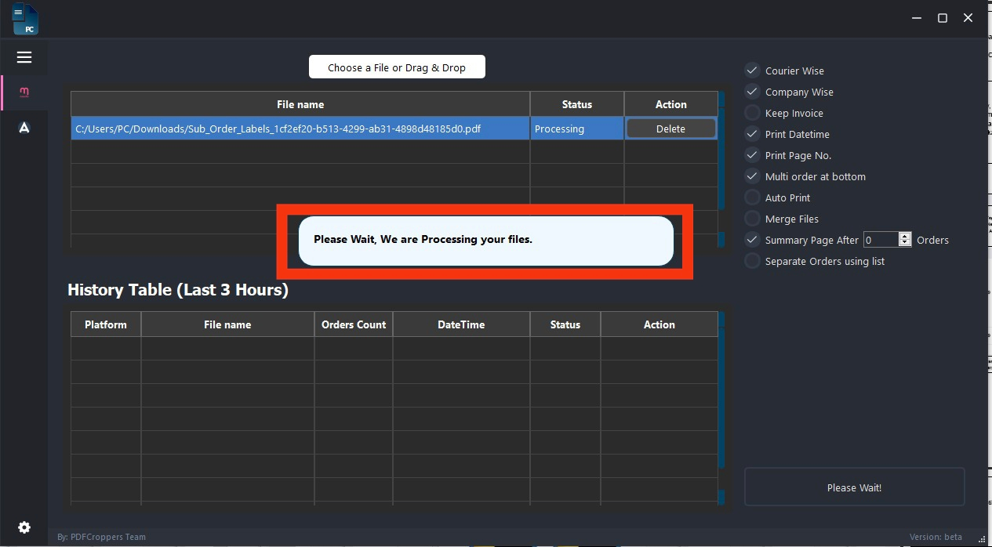Check Separate Orders using list
Image resolution: width=992 pixels, height=547 pixels.
(752, 261)
